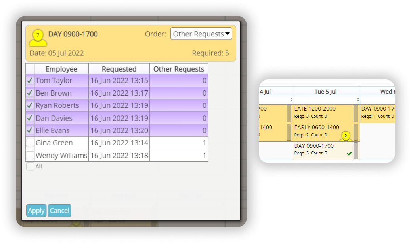
Task: Open the ellipsis menu for Tue 5 Jul
Action: point(359,100)
